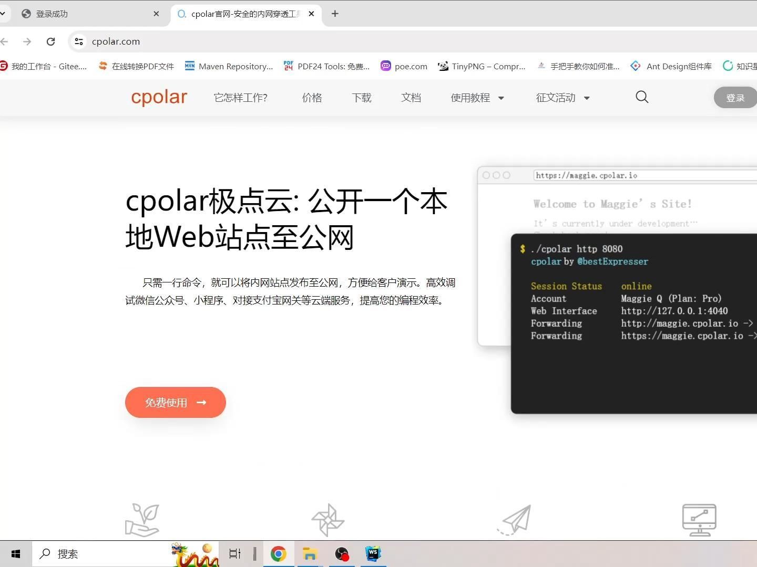Open the 知识 bookmark
This screenshot has height=567, width=757.
coord(740,66)
